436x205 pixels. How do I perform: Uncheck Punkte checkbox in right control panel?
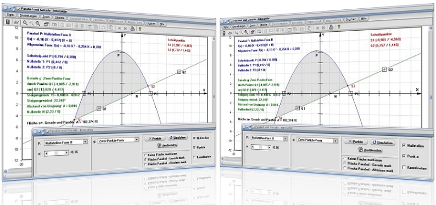point(404,156)
